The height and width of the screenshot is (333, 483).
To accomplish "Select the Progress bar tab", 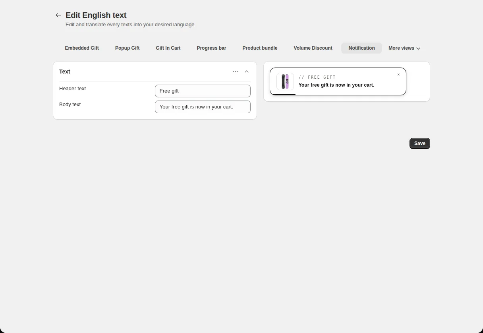I will (211, 48).
